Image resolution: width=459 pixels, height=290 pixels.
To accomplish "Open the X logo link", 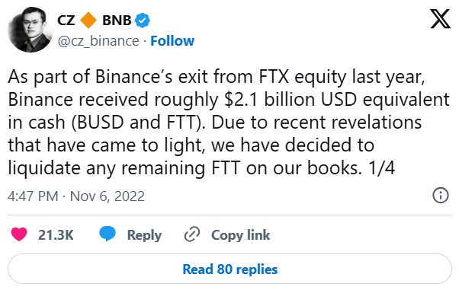I will pyautogui.click(x=440, y=19).
